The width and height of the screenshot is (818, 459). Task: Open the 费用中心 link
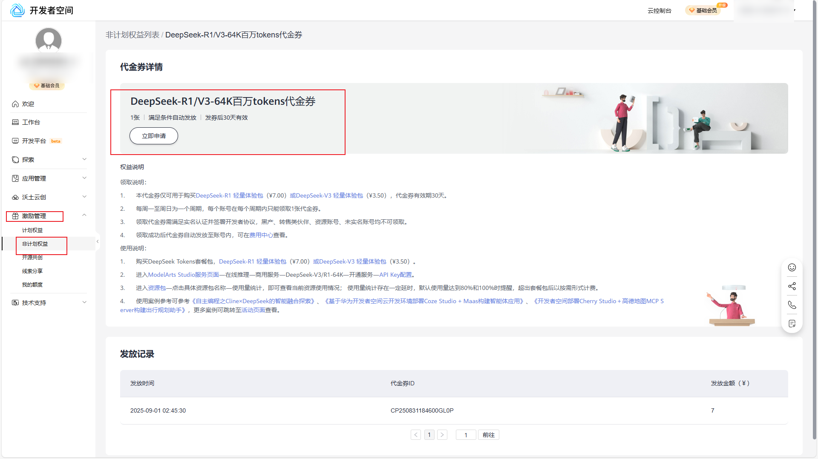261,235
